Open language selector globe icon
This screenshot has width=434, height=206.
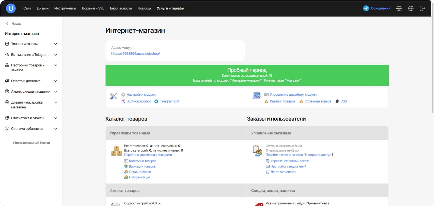[x=411, y=8]
